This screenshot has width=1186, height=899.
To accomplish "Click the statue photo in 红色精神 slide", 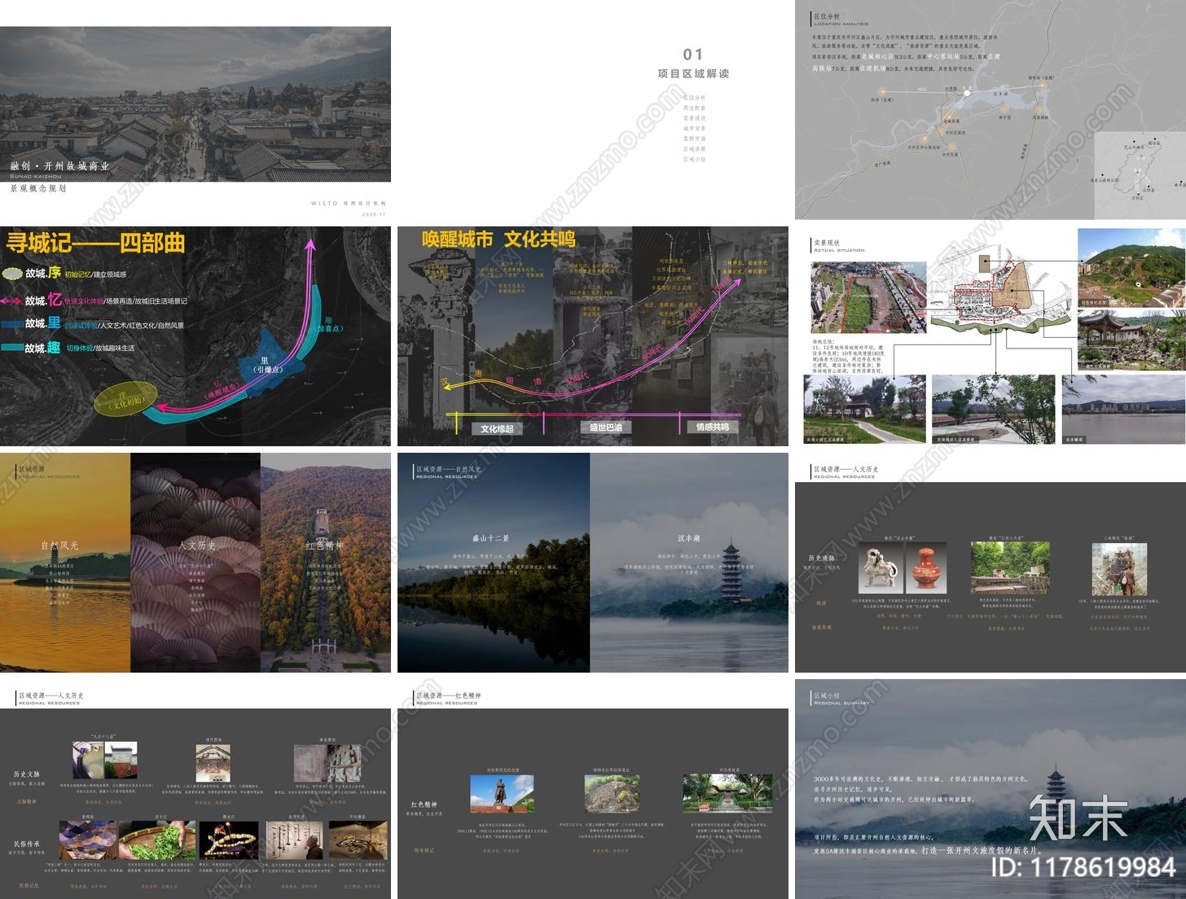I will coord(502,794).
